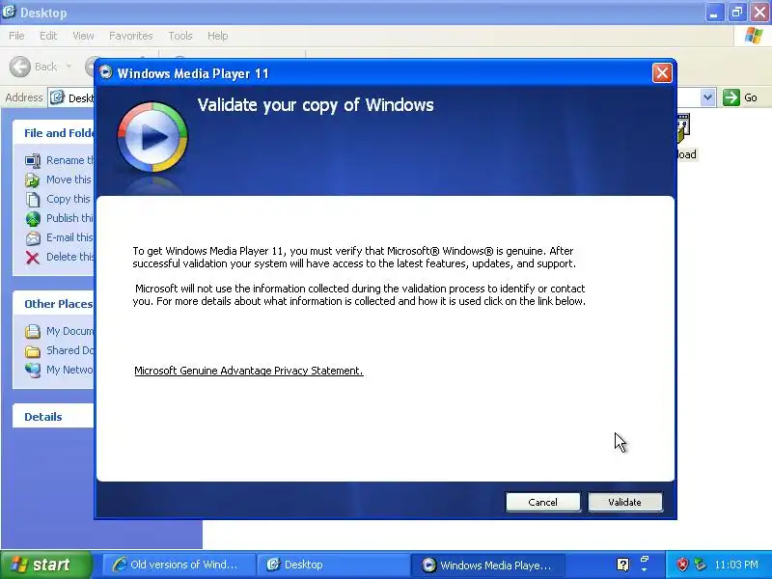
Task: Click the Safely Remove Hardware tray icon
Action: tap(700, 565)
